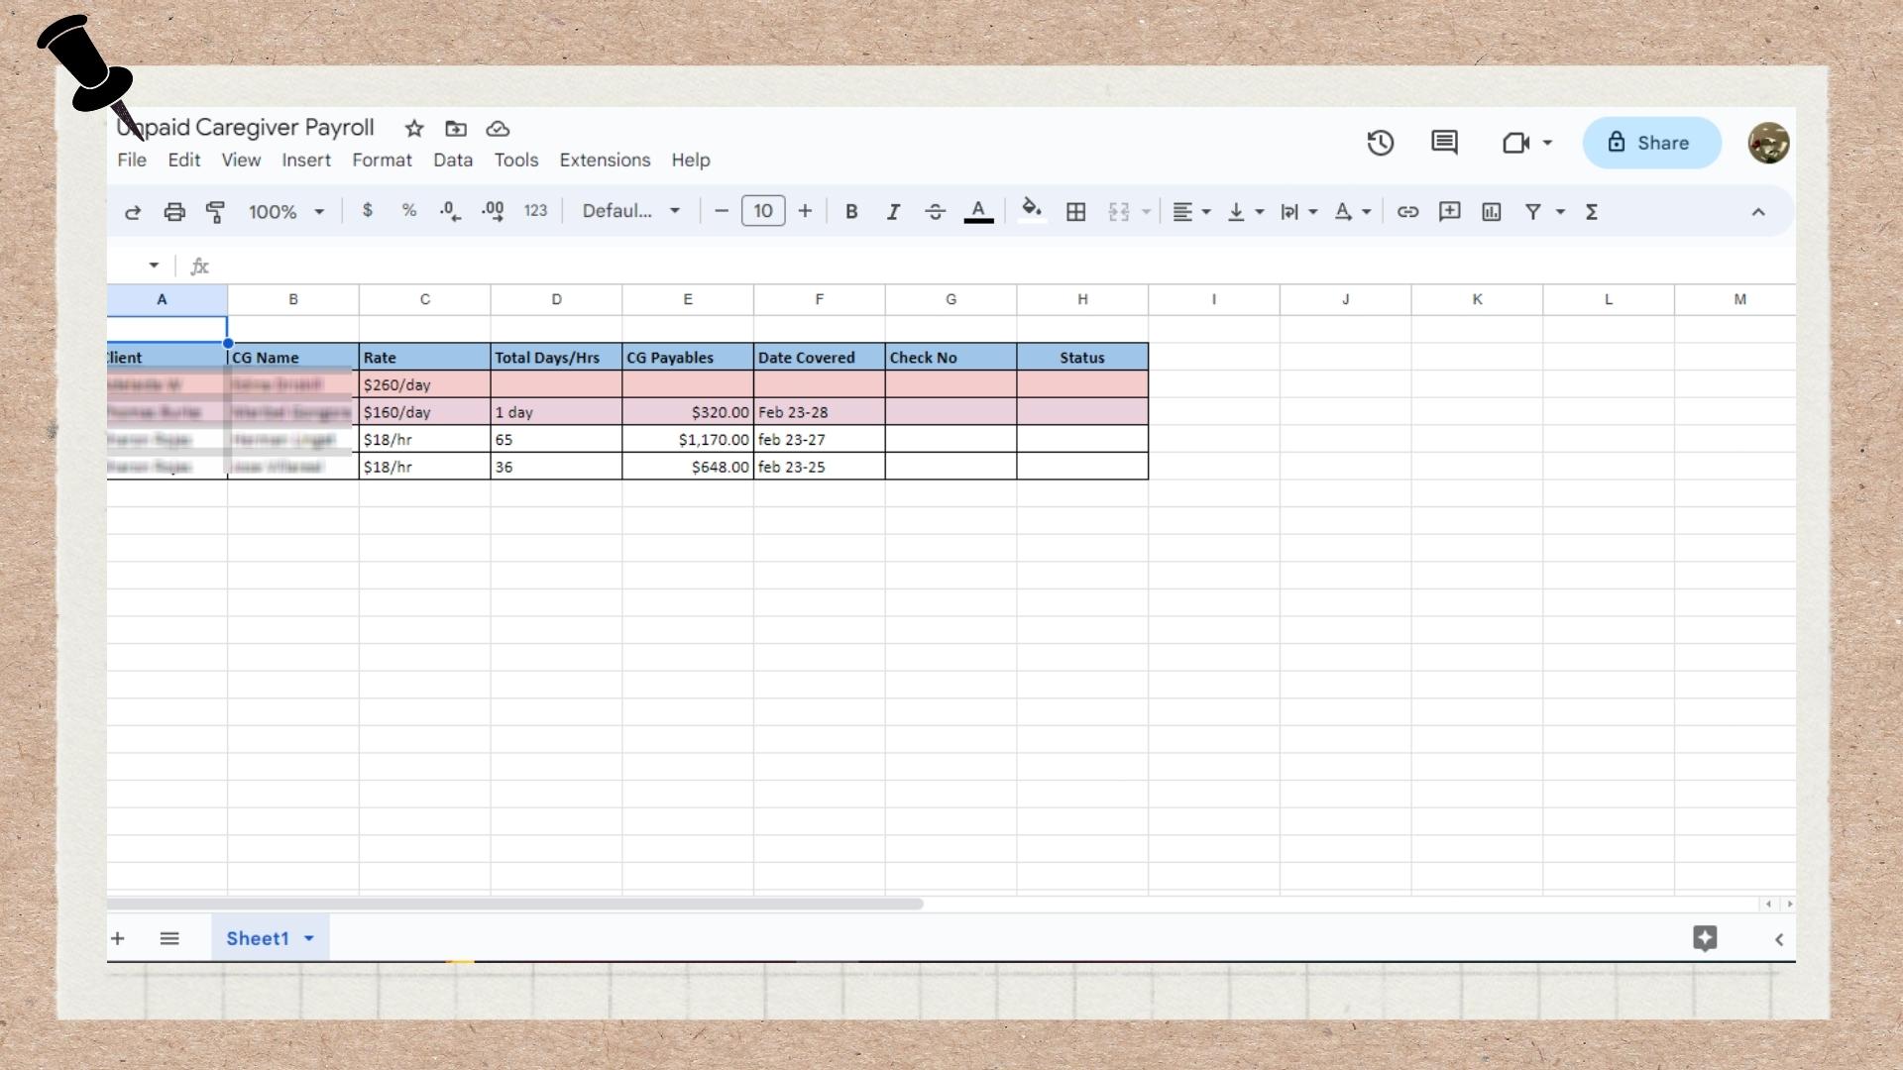This screenshot has height=1070, width=1903.
Task: Toggle strikethrough formatting
Action: point(935,212)
